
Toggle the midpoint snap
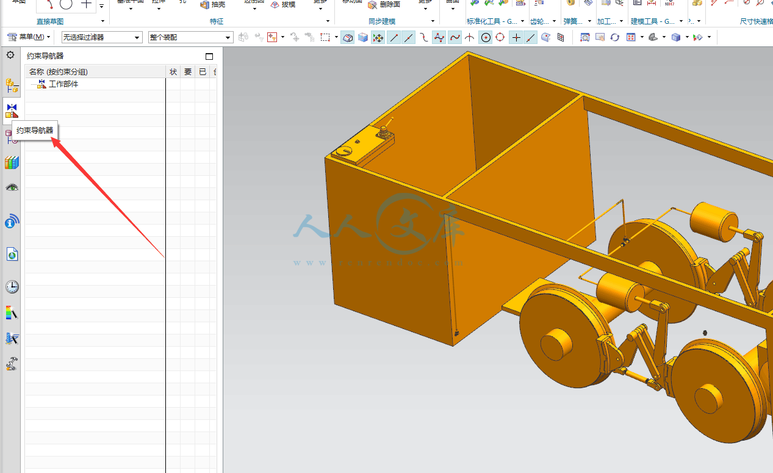[409, 37]
